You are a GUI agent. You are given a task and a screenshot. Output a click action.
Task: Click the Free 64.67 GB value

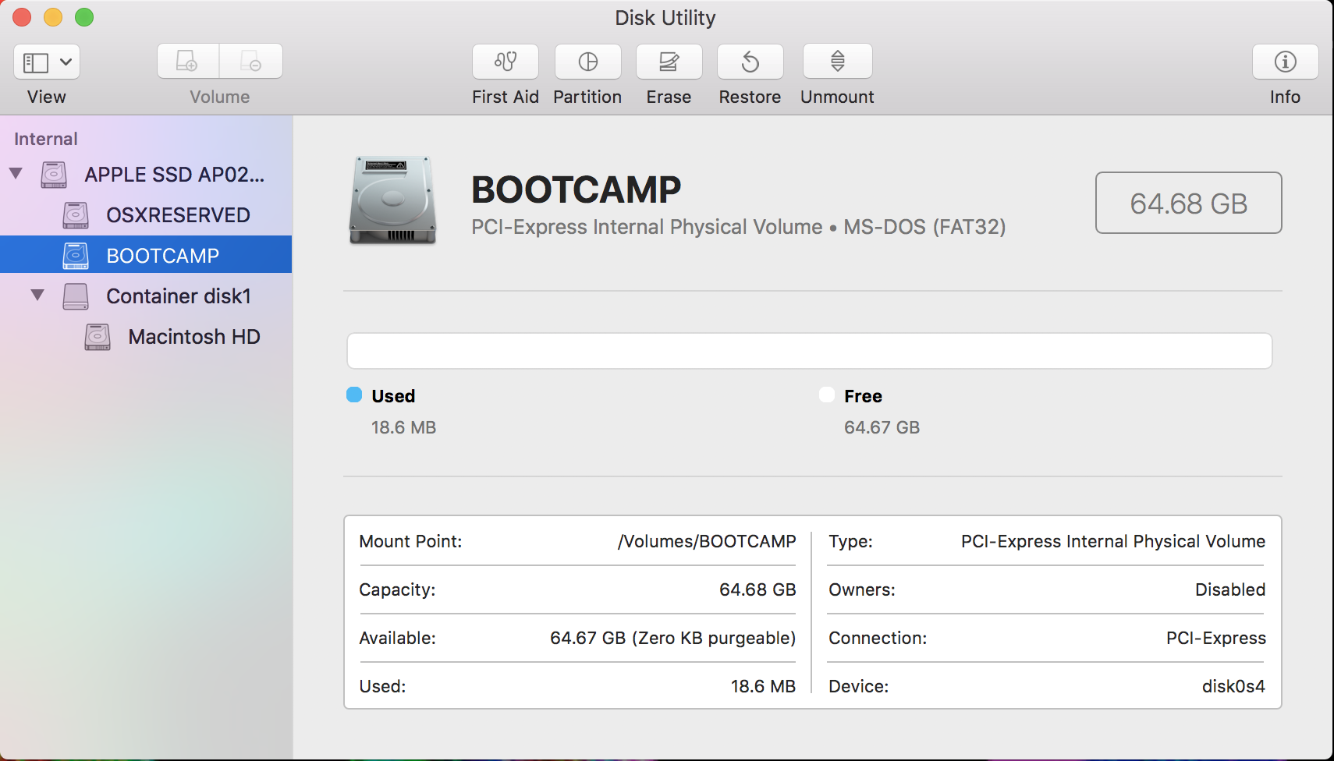(x=882, y=427)
